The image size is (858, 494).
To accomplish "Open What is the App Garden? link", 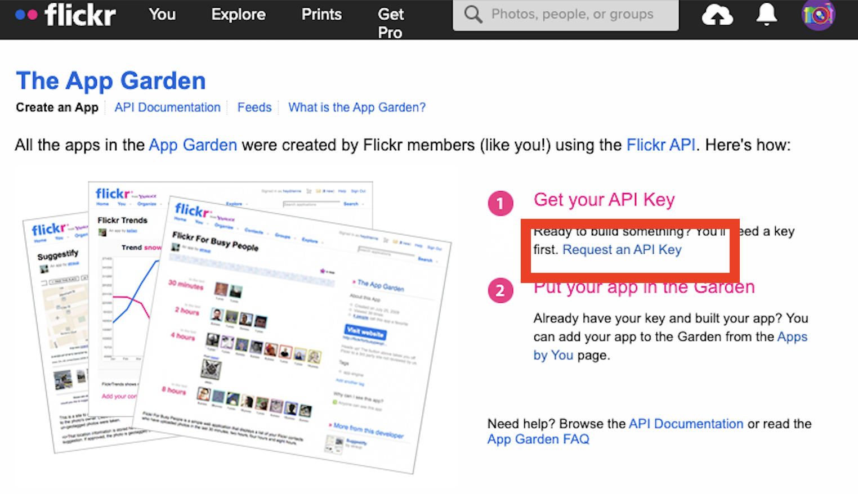I will [x=357, y=107].
